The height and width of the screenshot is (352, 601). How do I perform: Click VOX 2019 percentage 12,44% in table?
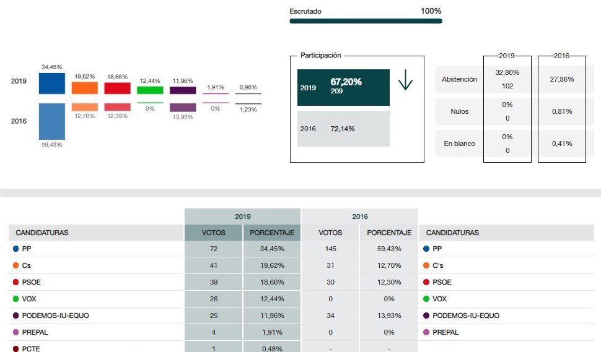coord(272,299)
